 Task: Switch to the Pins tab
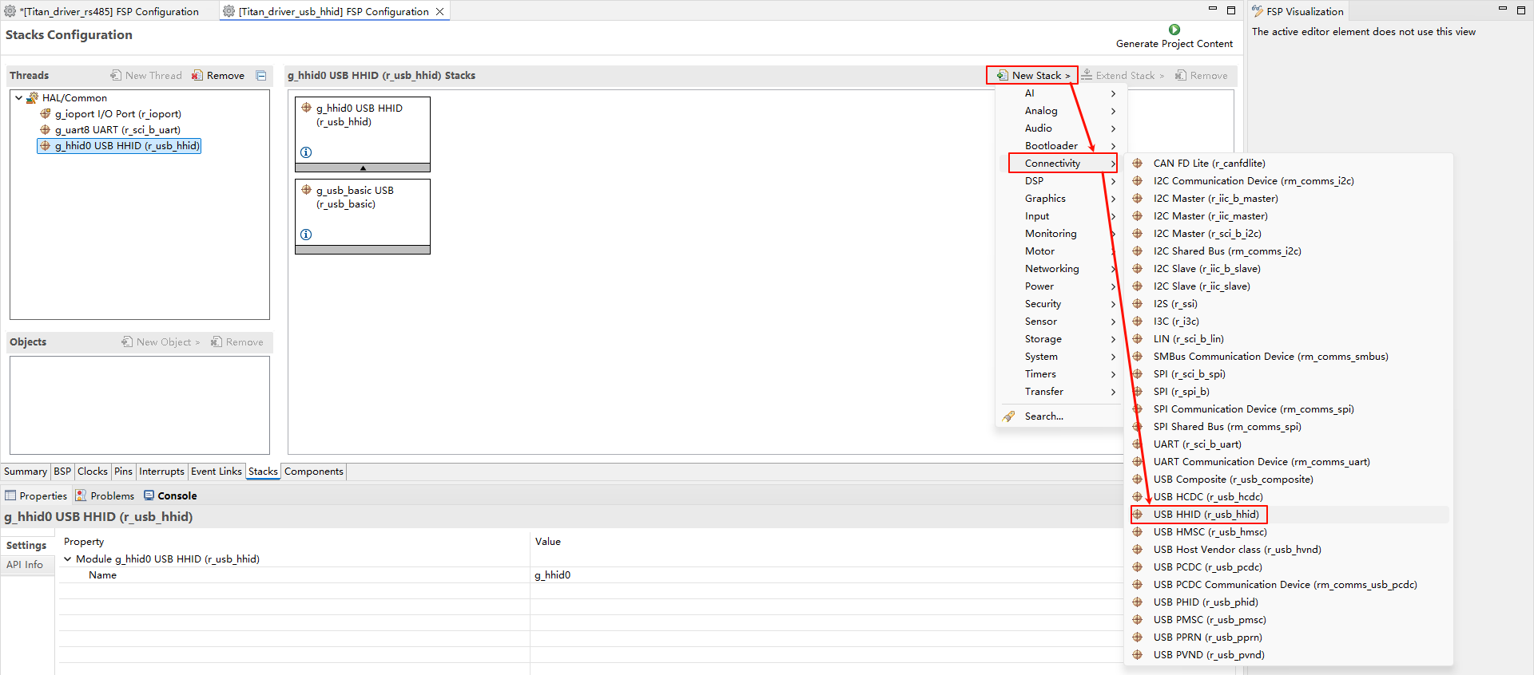pos(123,472)
